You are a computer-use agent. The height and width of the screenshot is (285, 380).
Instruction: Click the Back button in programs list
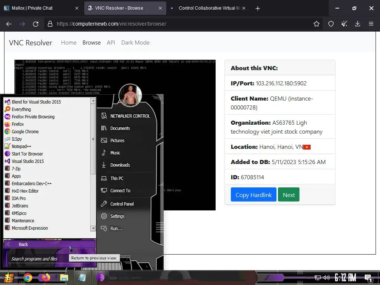50,244
